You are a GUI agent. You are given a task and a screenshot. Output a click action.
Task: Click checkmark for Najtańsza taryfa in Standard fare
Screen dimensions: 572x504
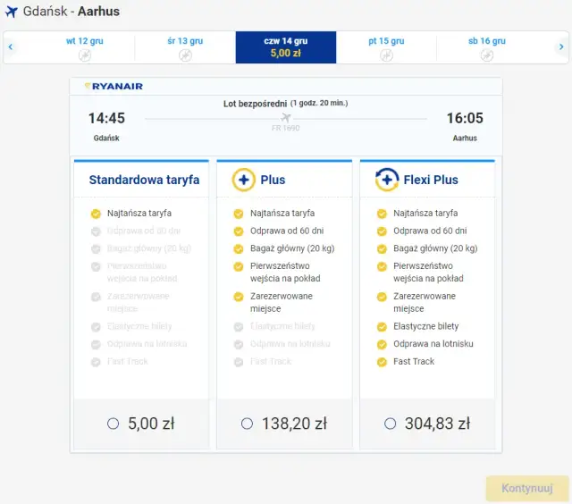tap(96, 214)
